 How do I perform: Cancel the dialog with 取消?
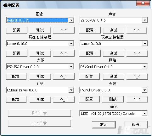pyautogui.click(x=136, y=125)
